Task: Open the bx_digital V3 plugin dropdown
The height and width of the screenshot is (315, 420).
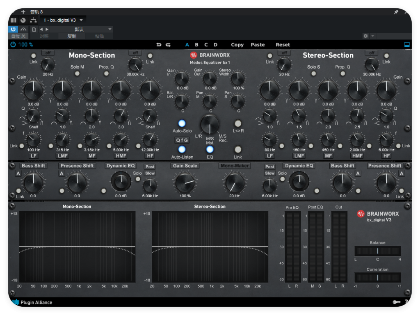Action: [64, 20]
